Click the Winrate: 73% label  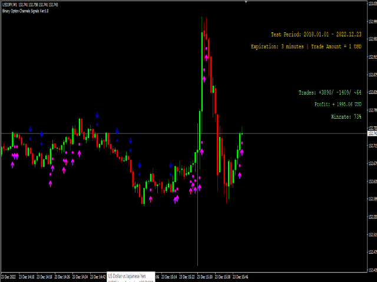[x=346, y=117]
